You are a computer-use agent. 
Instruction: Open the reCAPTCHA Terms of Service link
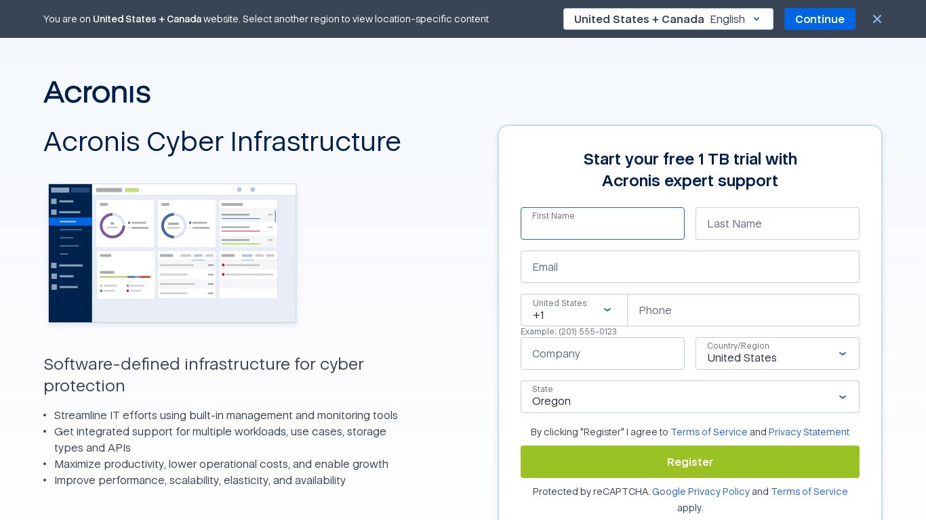coord(809,492)
